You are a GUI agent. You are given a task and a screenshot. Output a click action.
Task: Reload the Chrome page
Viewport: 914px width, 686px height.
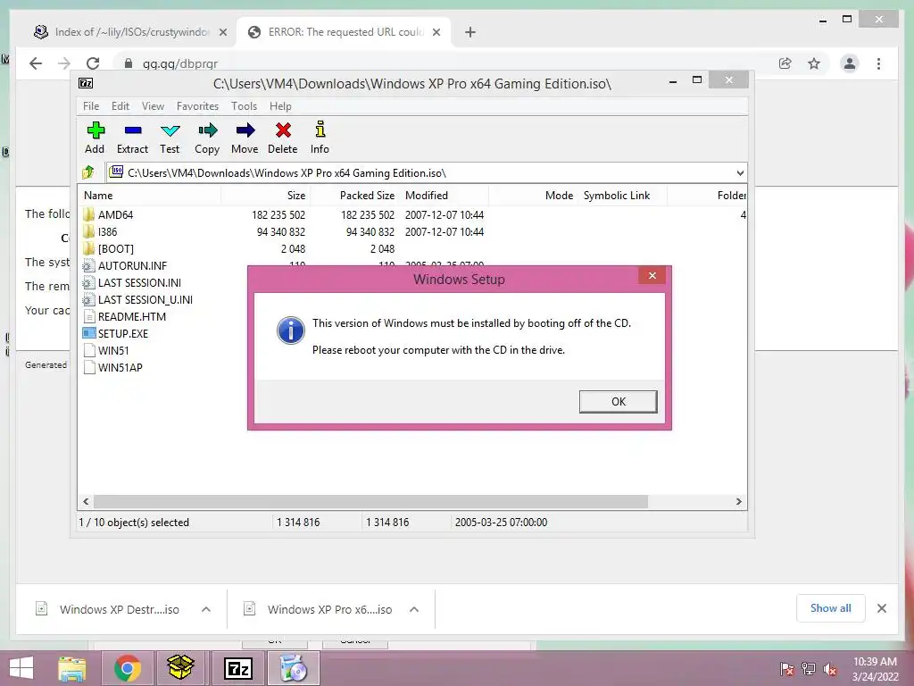93,63
